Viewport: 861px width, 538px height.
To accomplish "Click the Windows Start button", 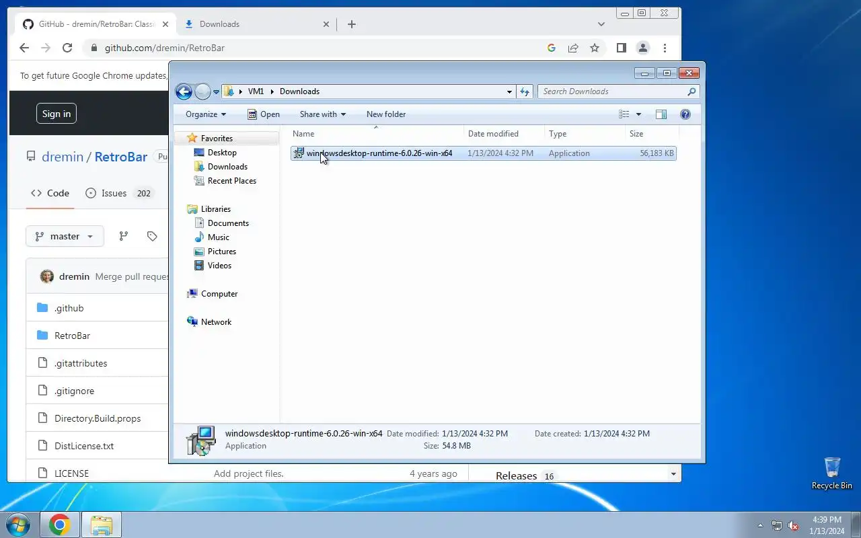I will [x=18, y=525].
